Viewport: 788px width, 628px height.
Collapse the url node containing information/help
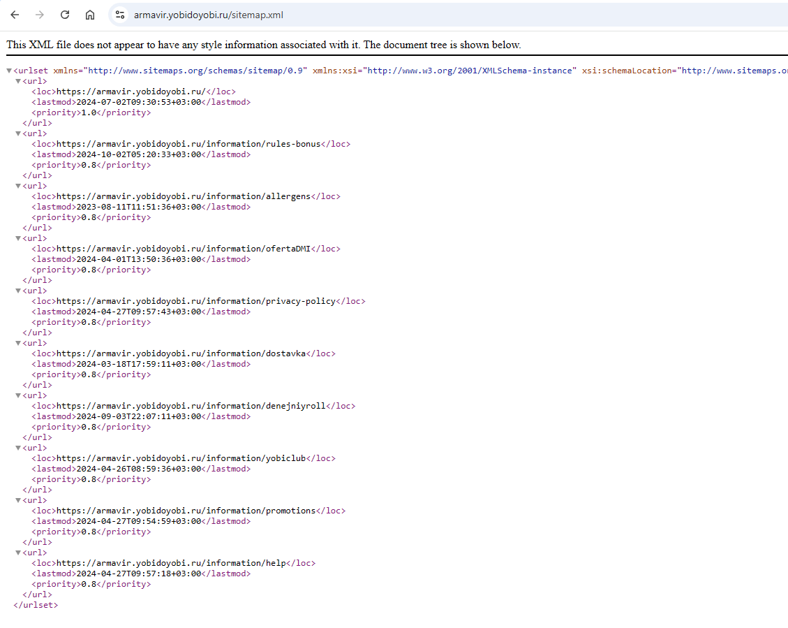pos(18,553)
